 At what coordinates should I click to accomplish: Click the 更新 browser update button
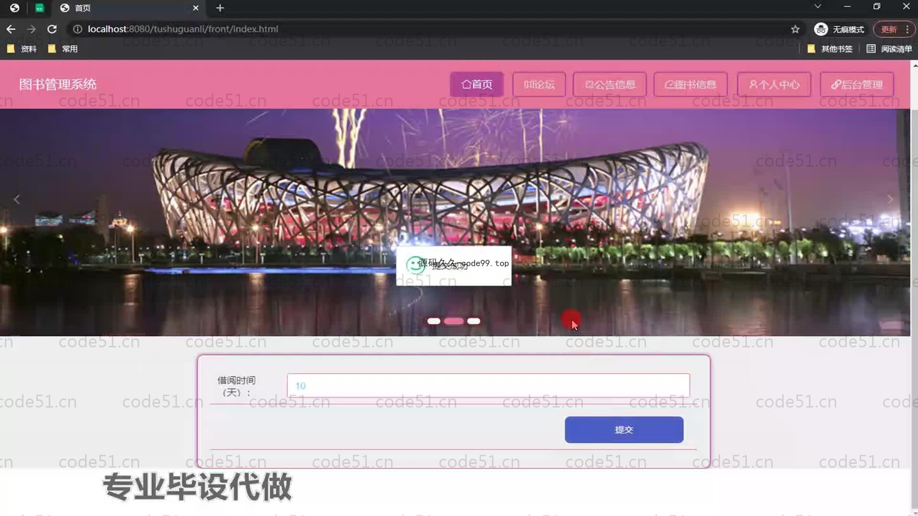(x=889, y=29)
